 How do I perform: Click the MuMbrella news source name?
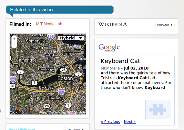click(110, 68)
